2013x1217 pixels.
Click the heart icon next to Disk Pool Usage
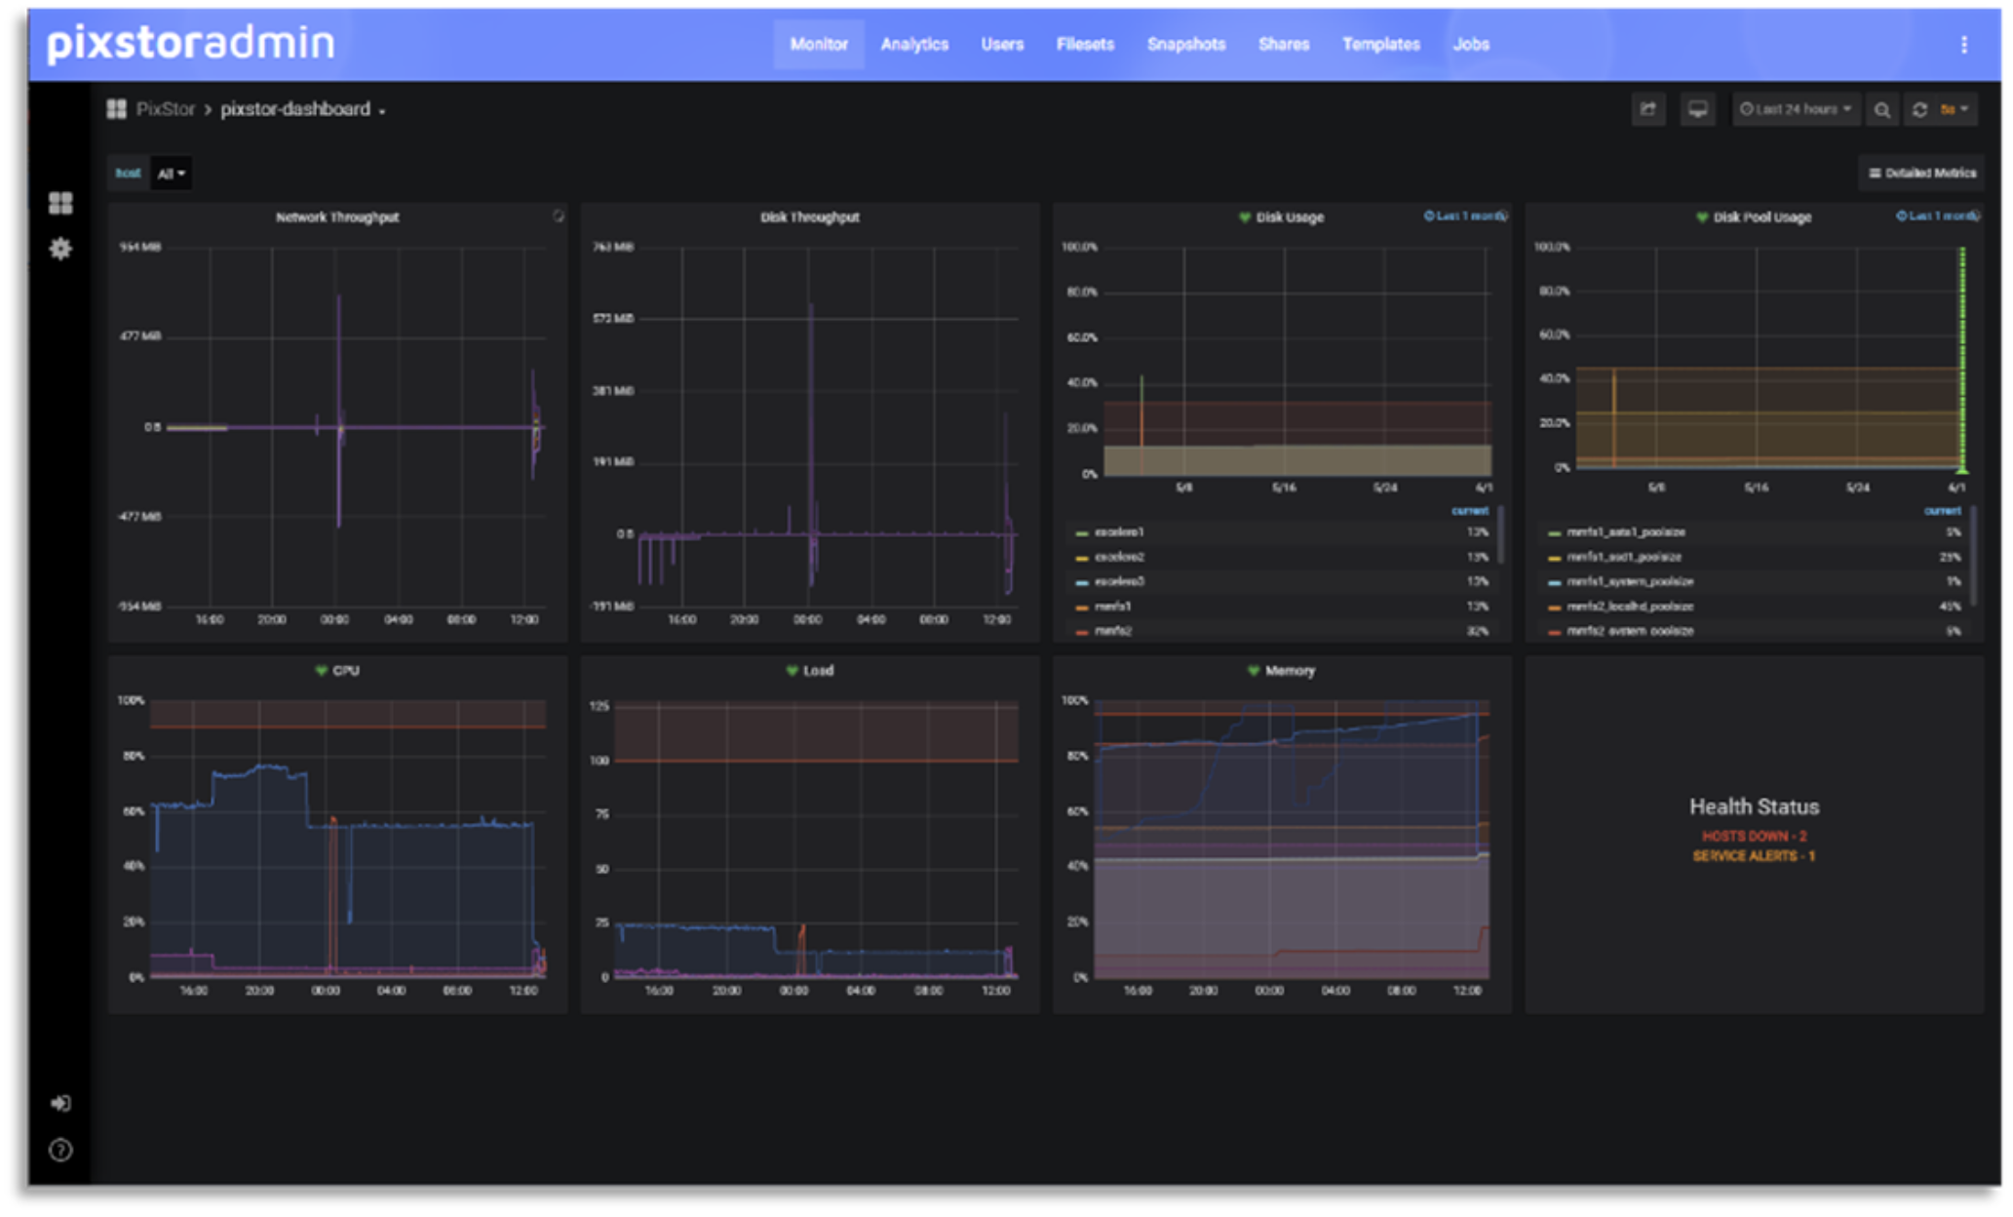pyautogui.click(x=1702, y=216)
